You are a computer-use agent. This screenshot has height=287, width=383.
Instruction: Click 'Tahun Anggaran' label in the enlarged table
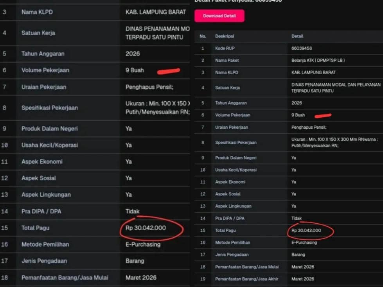(43, 54)
